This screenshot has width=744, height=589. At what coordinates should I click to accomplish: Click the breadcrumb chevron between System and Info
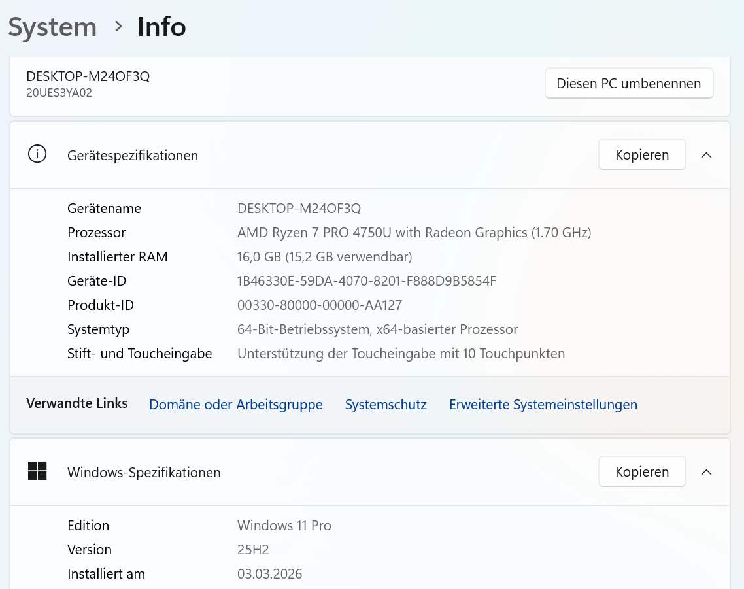[118, 27]
